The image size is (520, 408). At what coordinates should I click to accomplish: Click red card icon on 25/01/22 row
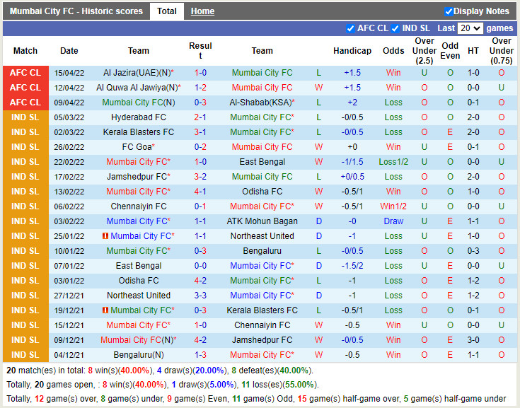[105, 236]
